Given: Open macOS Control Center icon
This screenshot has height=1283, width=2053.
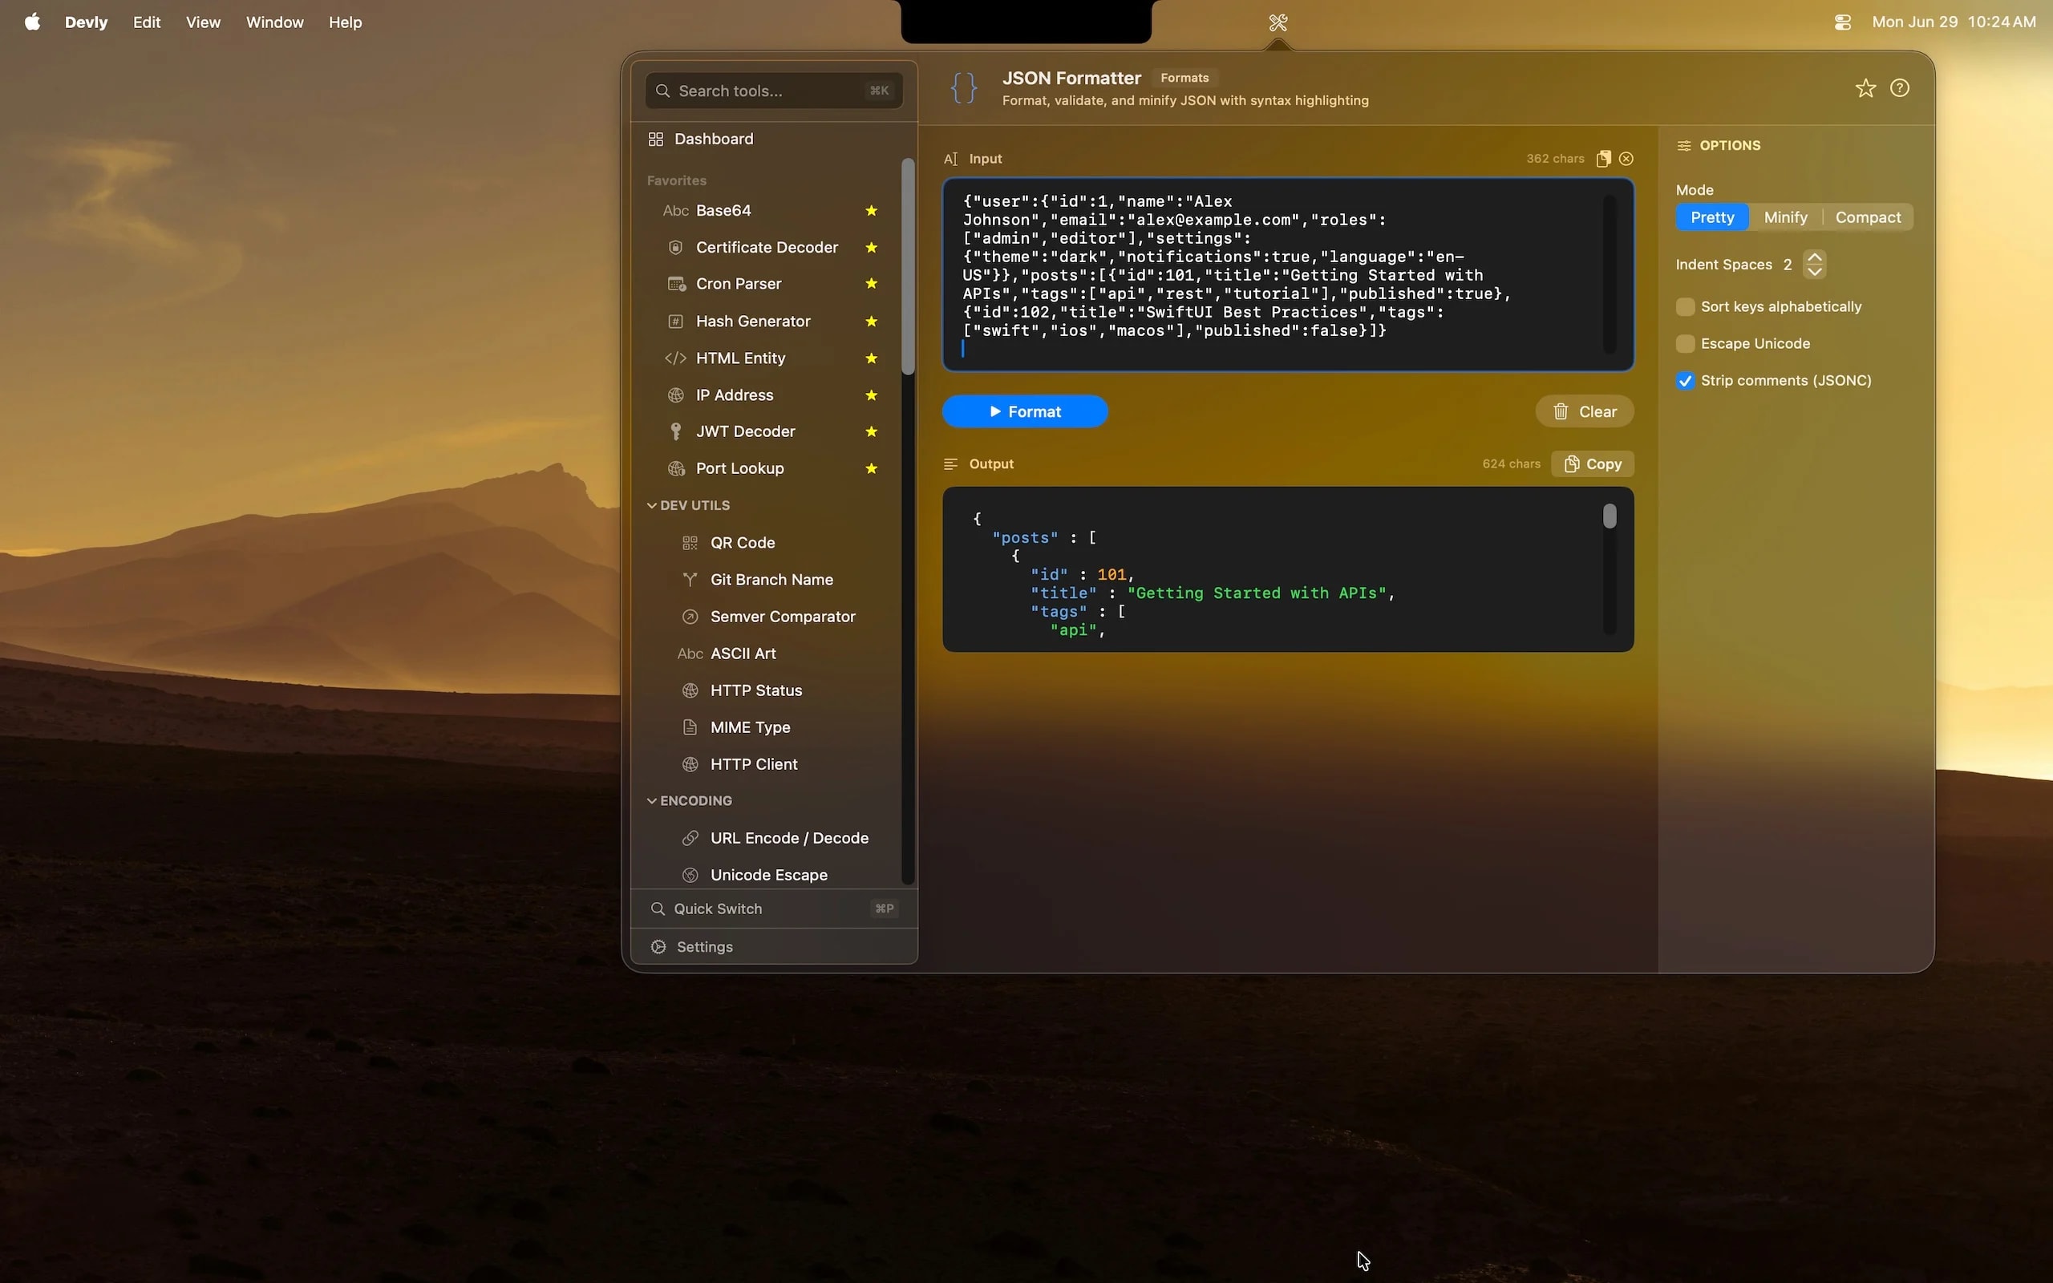Looking at the screenshot, I should pos(1842,22).
